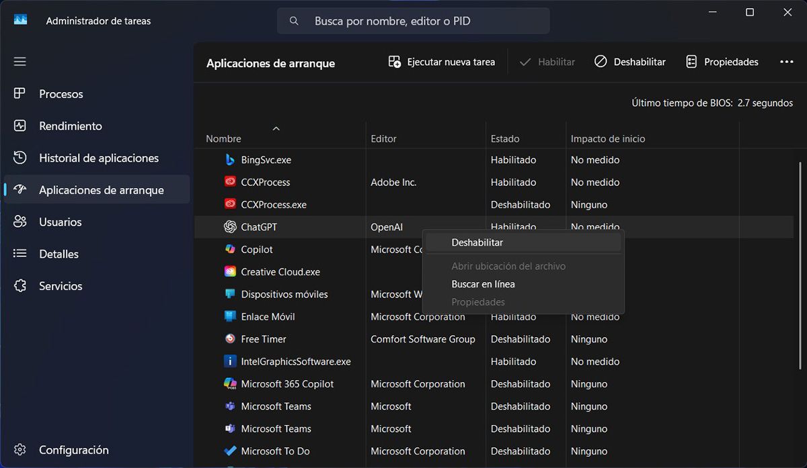Sort by the Estado column header
Image resolution: width=807 pixels, height=468 pixels.
(505, 139)
